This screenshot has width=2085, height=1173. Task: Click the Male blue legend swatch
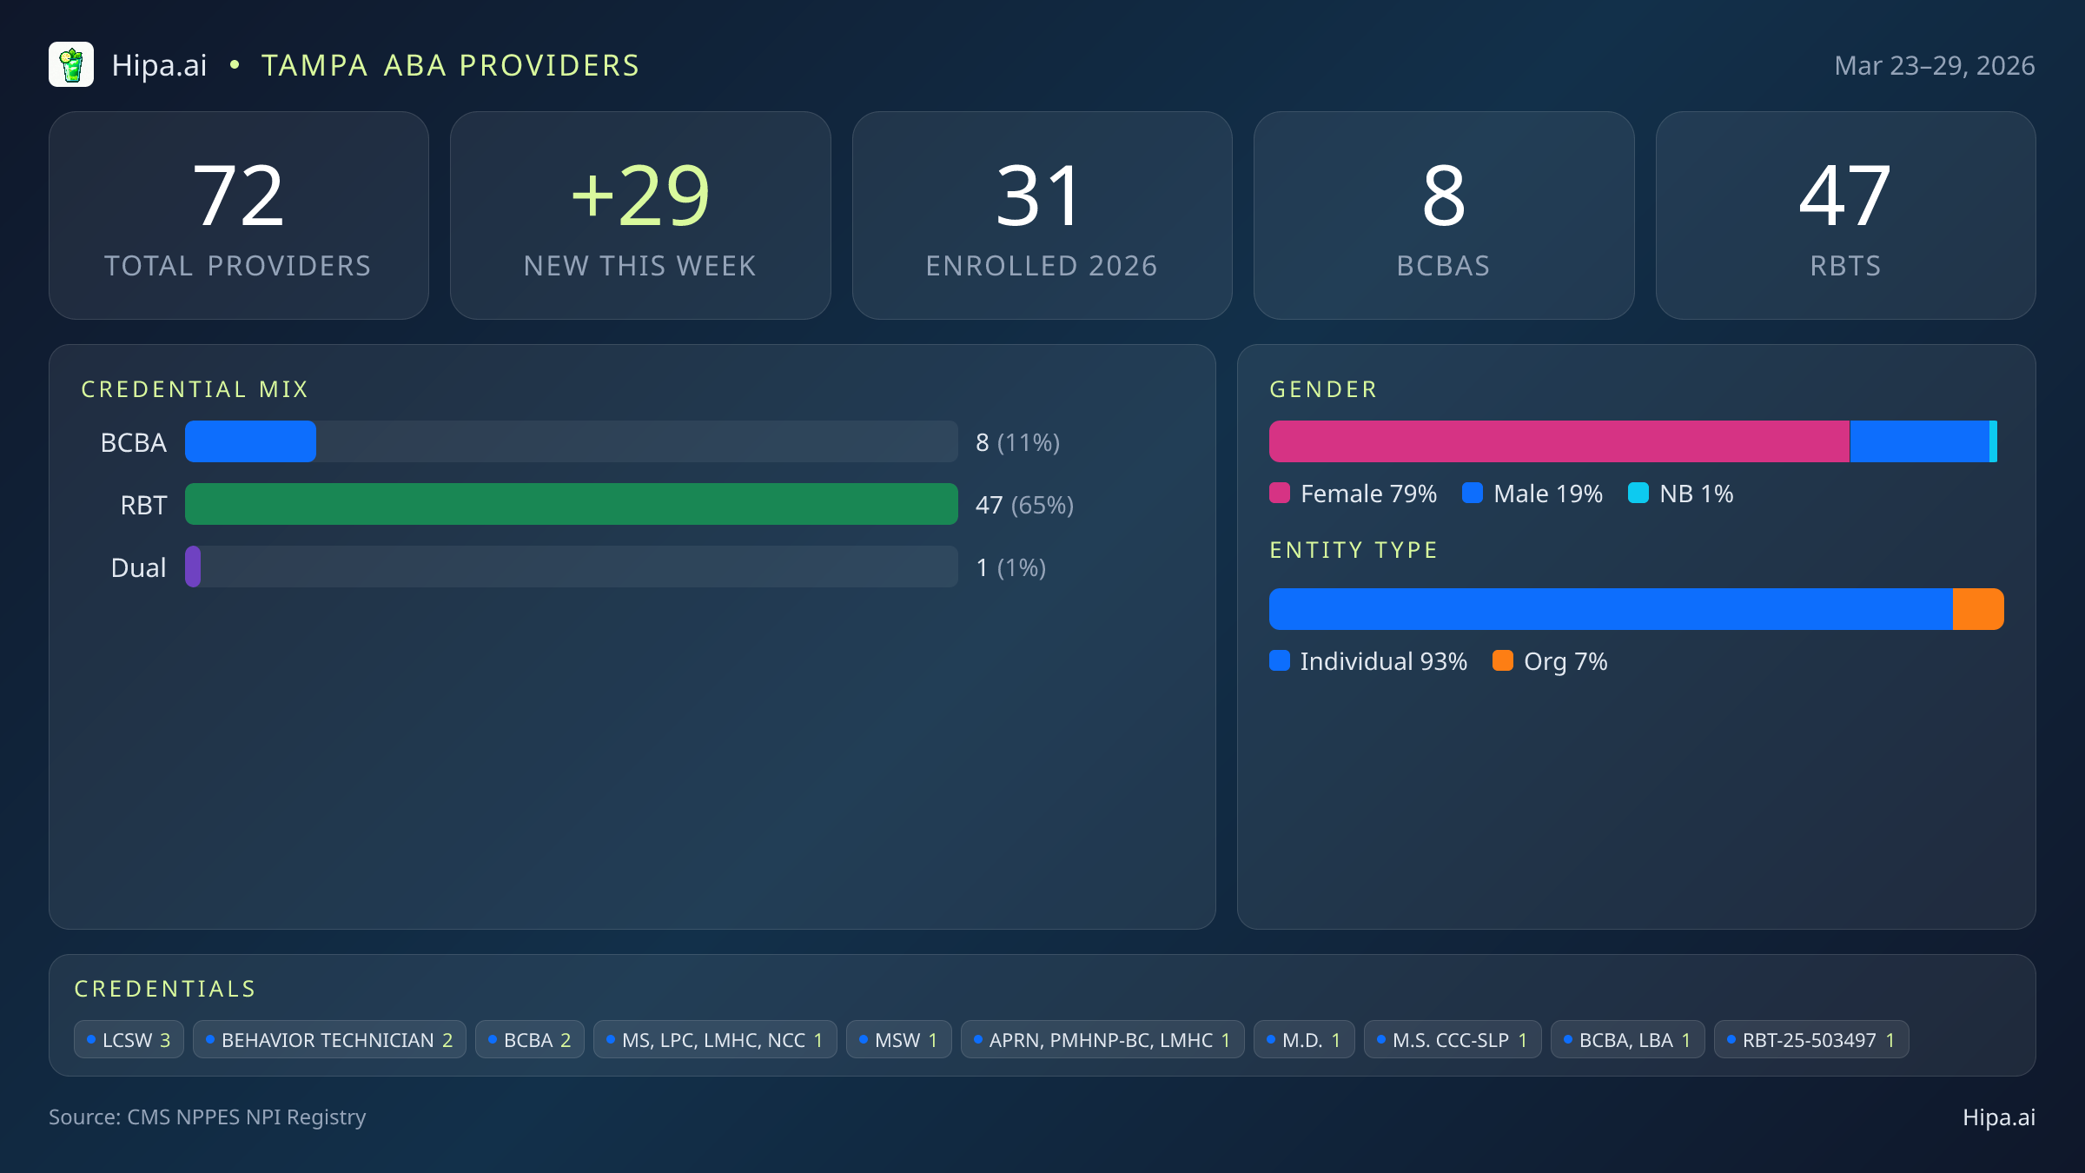1473,494
